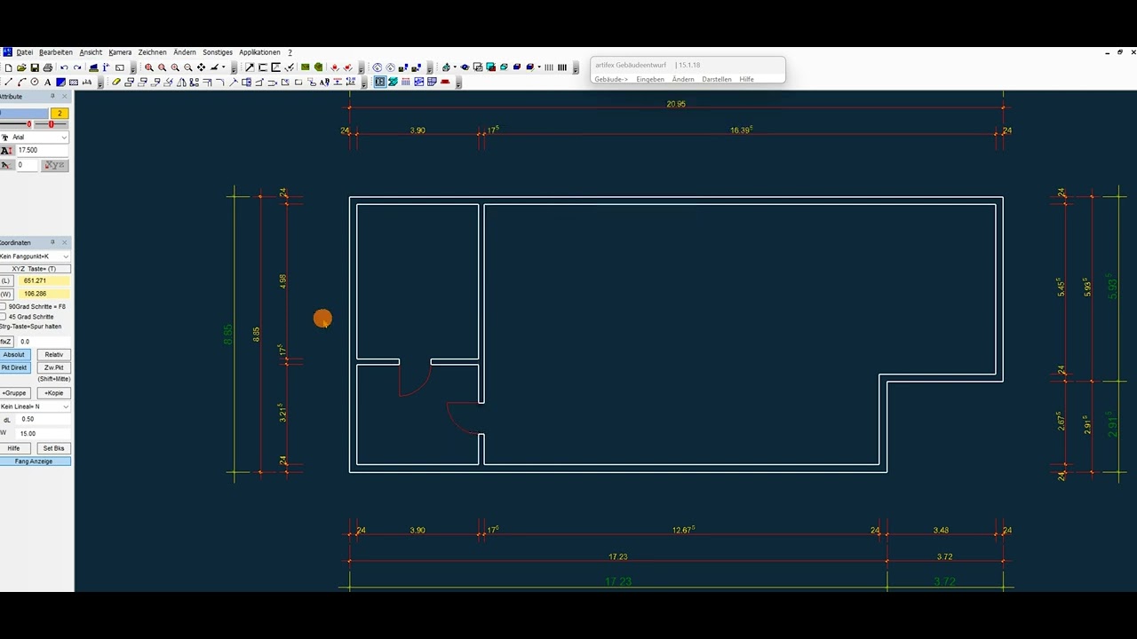Click the XYZ Taste= (T) button
1137x639 pixels.
click(34, 269)
